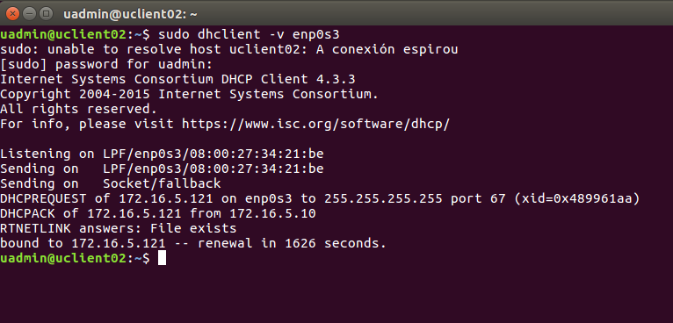Click the window title uadmin@uclient02

(x=130, y=14)
